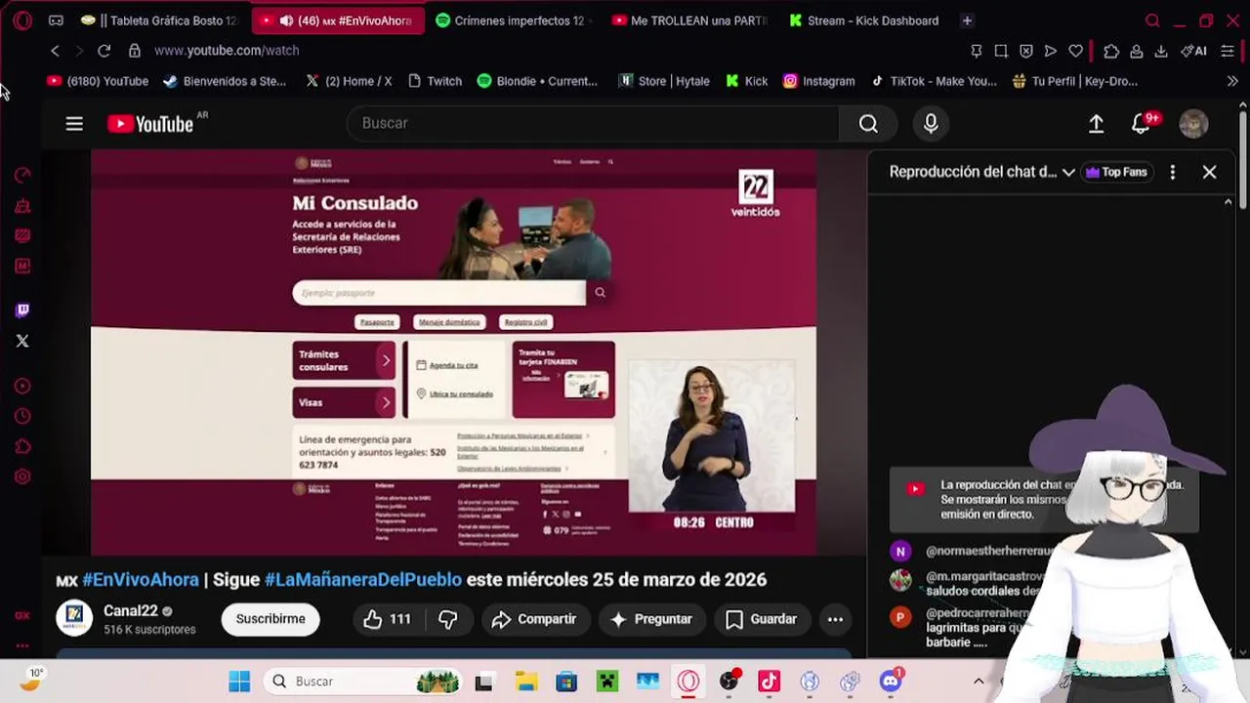Open the Canal22 channel name link

click(131, 611)
